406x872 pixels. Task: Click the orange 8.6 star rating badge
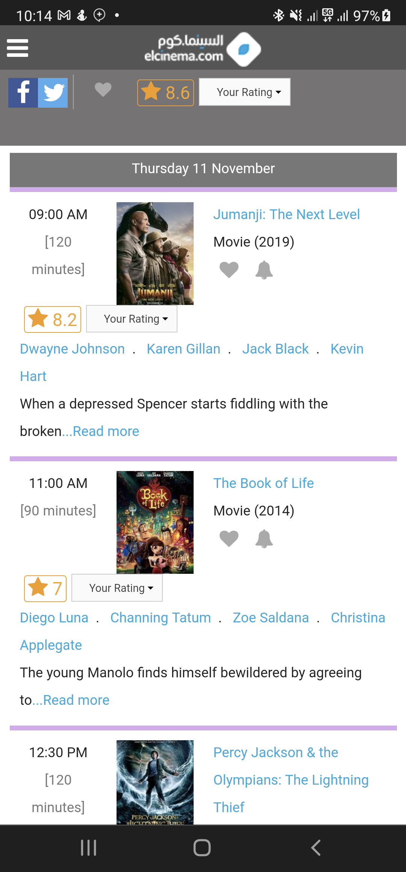[165, 92]
